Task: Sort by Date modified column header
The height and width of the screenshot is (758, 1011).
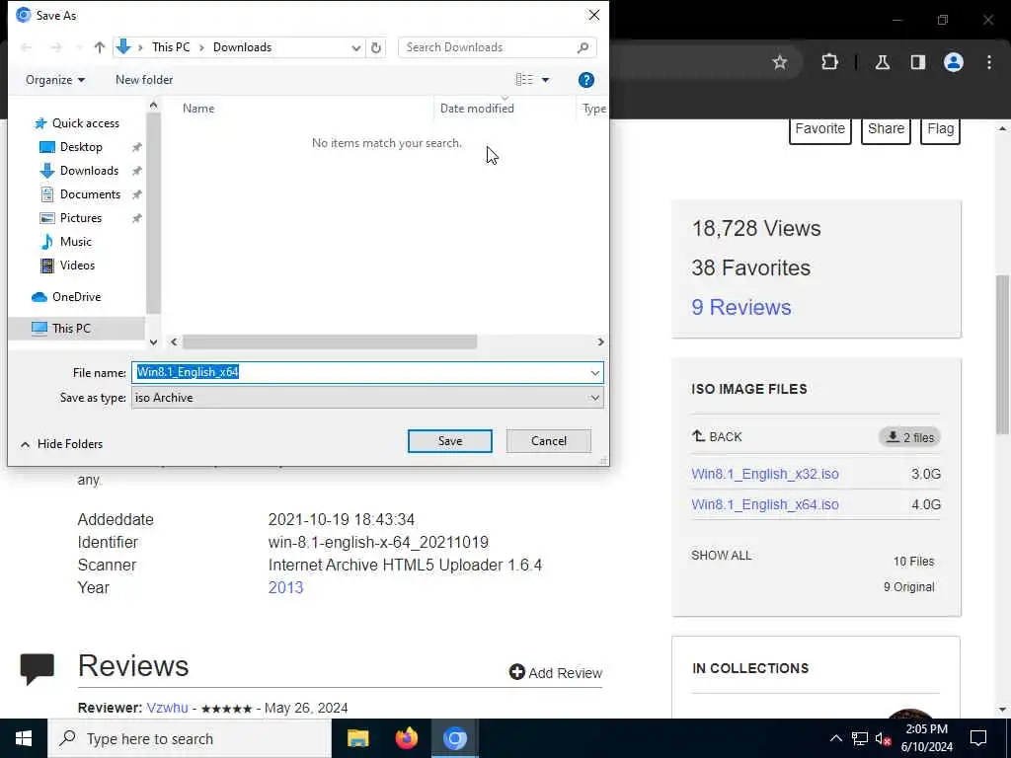Action: (x=477, y=109)
